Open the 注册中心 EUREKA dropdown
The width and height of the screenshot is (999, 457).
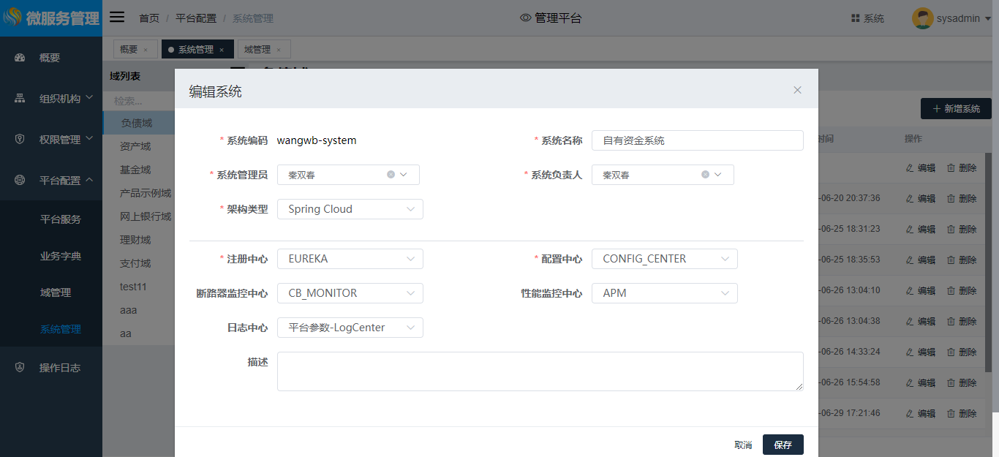tap(350, 259)
